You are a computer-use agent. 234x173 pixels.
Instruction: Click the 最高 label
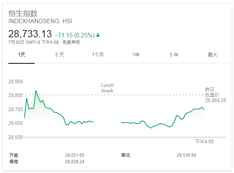point(14,161)
